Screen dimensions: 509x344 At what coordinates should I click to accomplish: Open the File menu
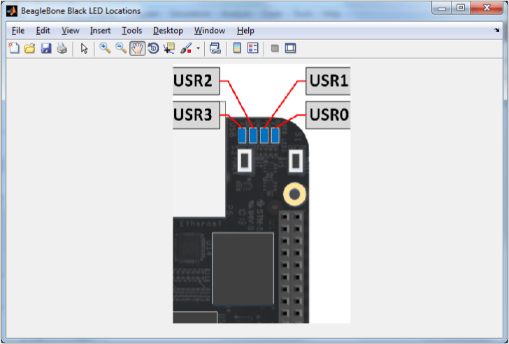click(18, 31)
